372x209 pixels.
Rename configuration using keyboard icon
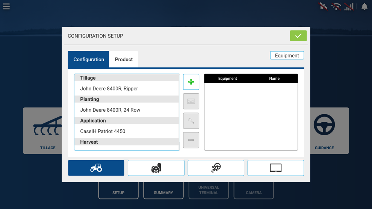coord(191,101)
